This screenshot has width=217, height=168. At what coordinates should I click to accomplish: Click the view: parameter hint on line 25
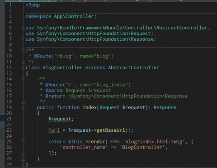coord(115,142)
